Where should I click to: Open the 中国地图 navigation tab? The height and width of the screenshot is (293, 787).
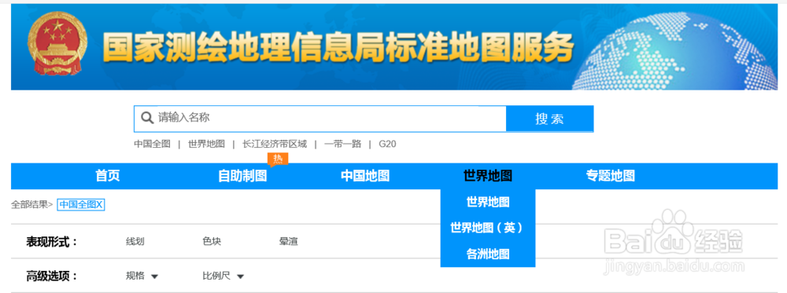pos(365,176)
